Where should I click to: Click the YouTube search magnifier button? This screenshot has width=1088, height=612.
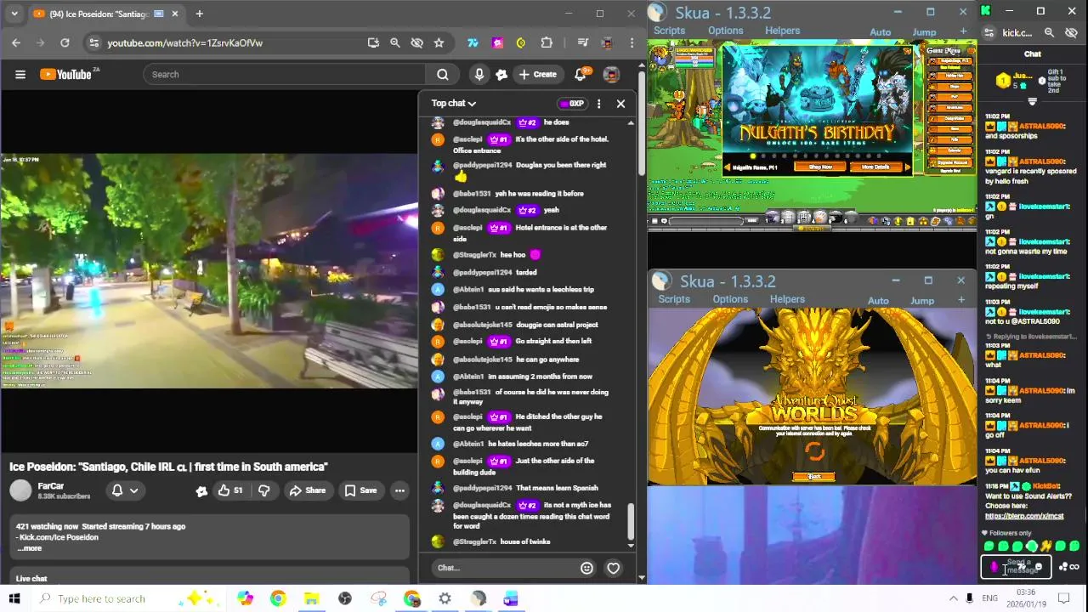tap(442, 75)
